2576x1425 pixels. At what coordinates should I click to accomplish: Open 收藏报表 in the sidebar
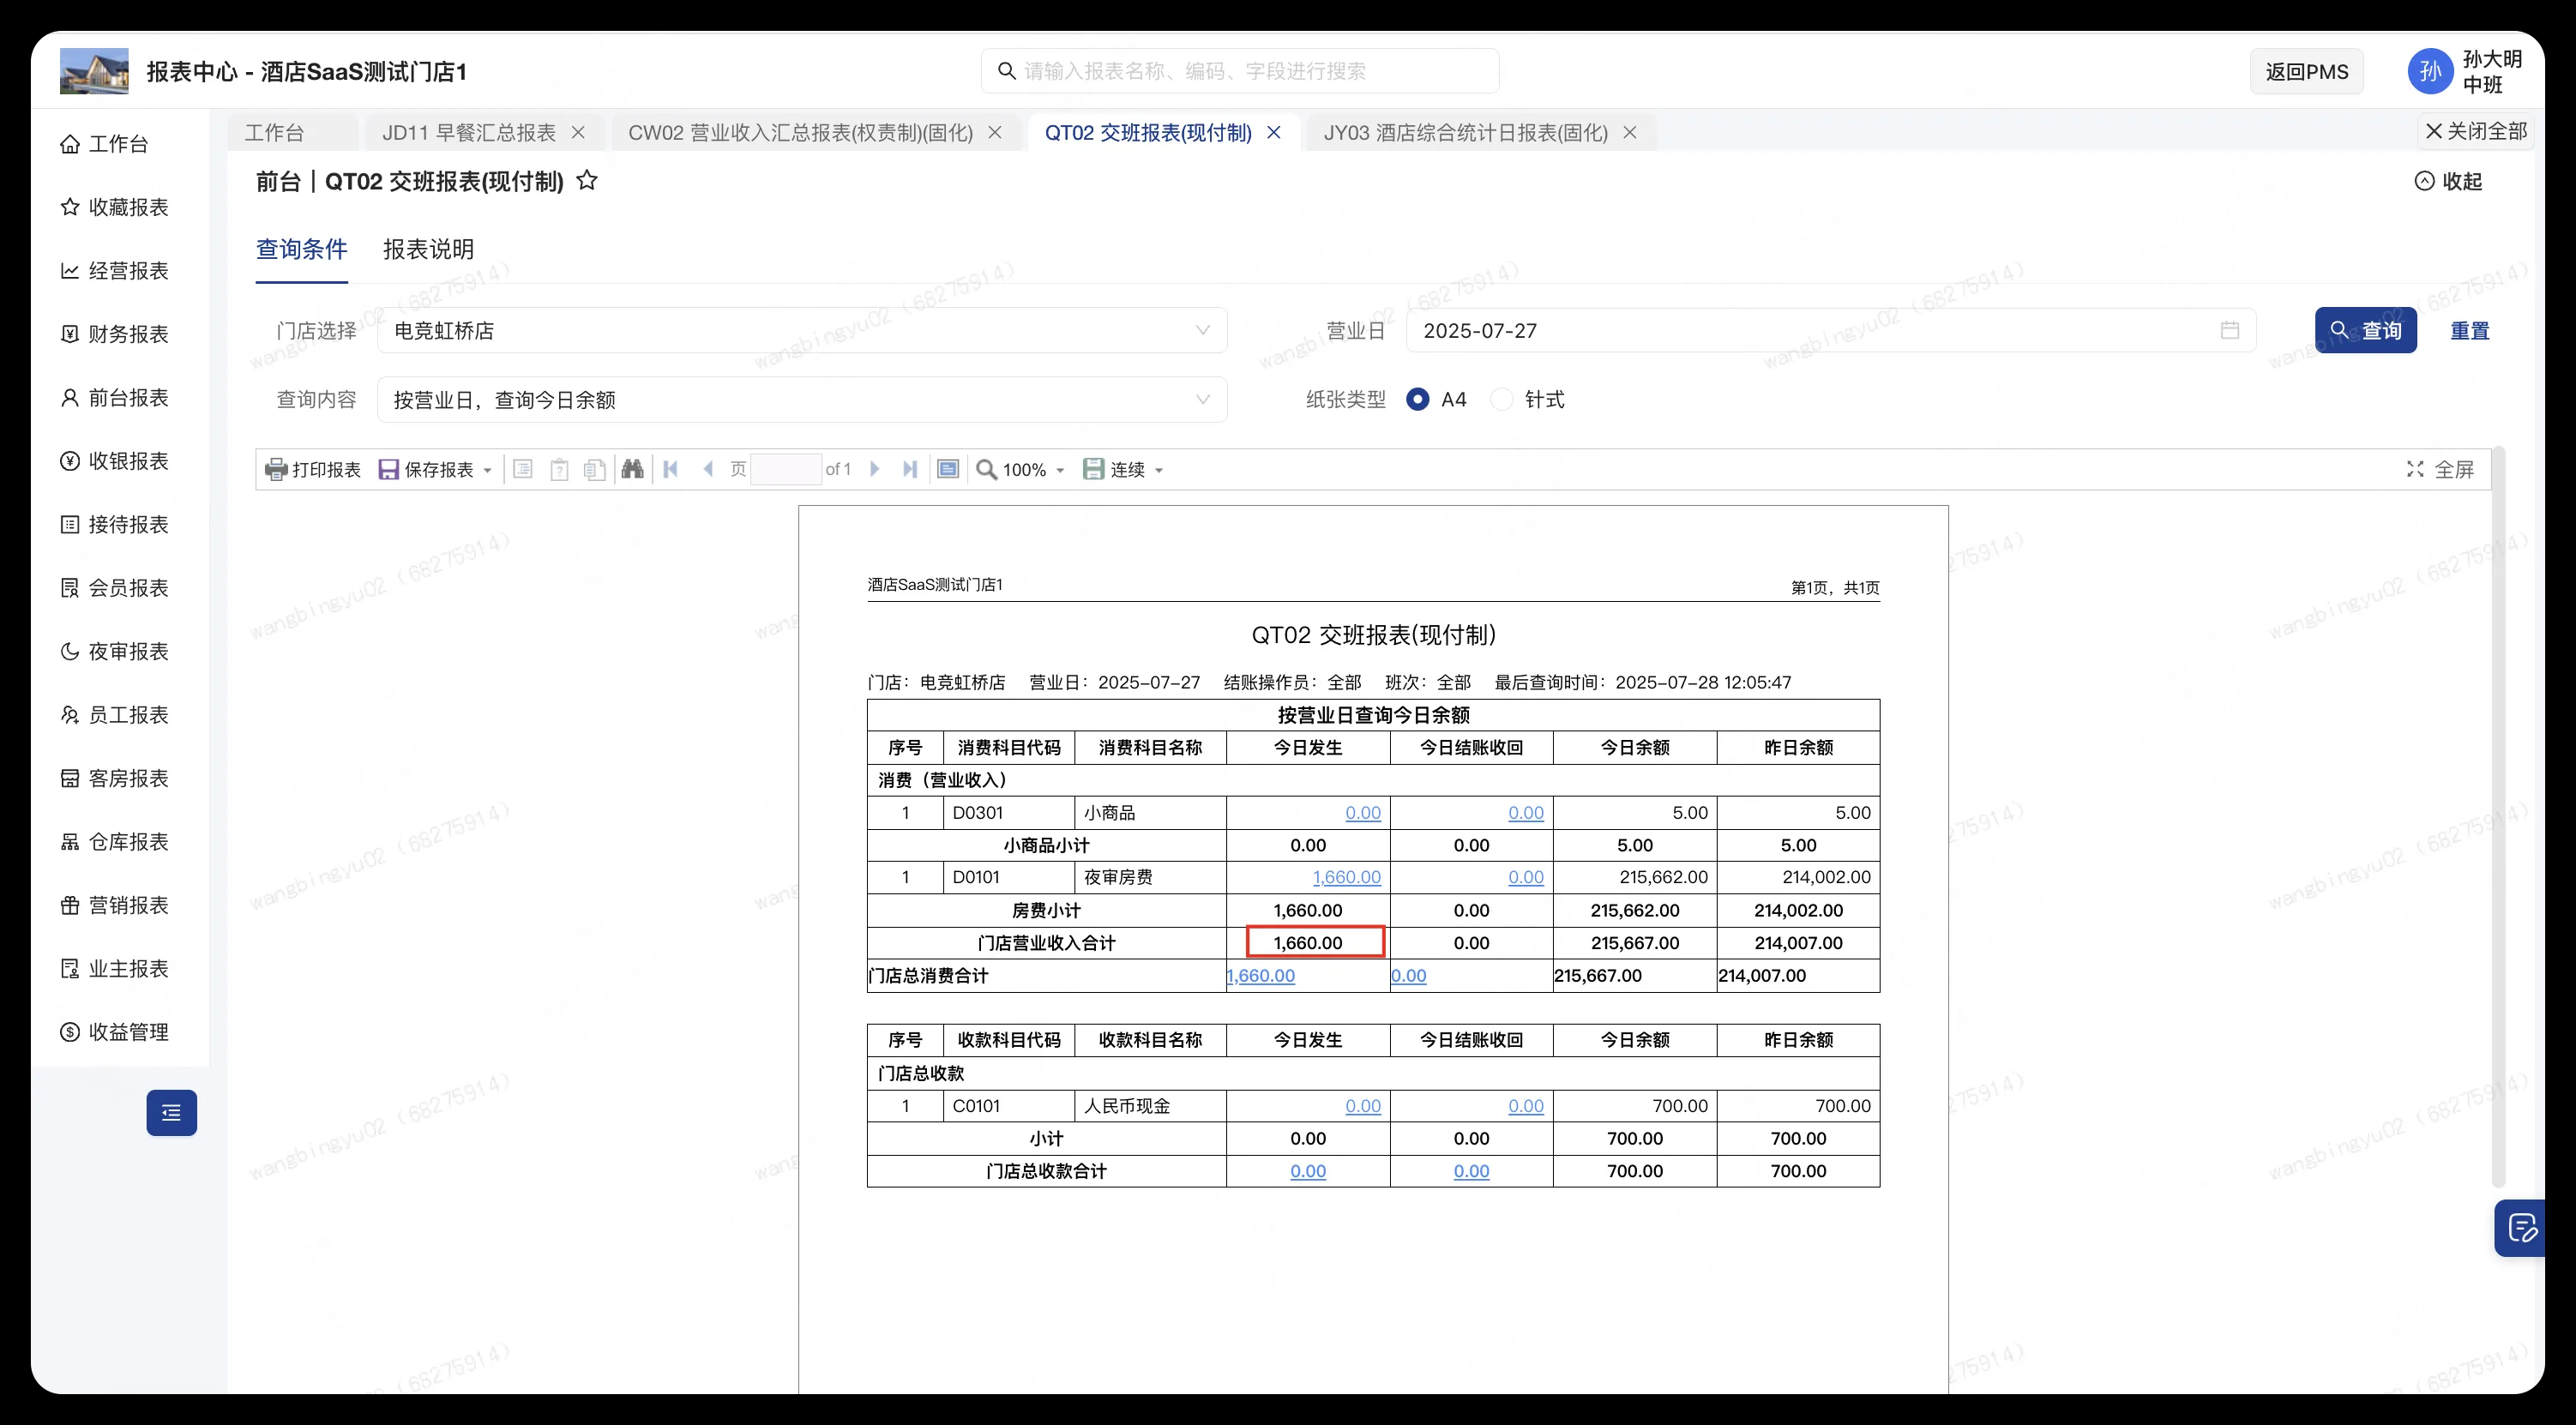(114, 207)
